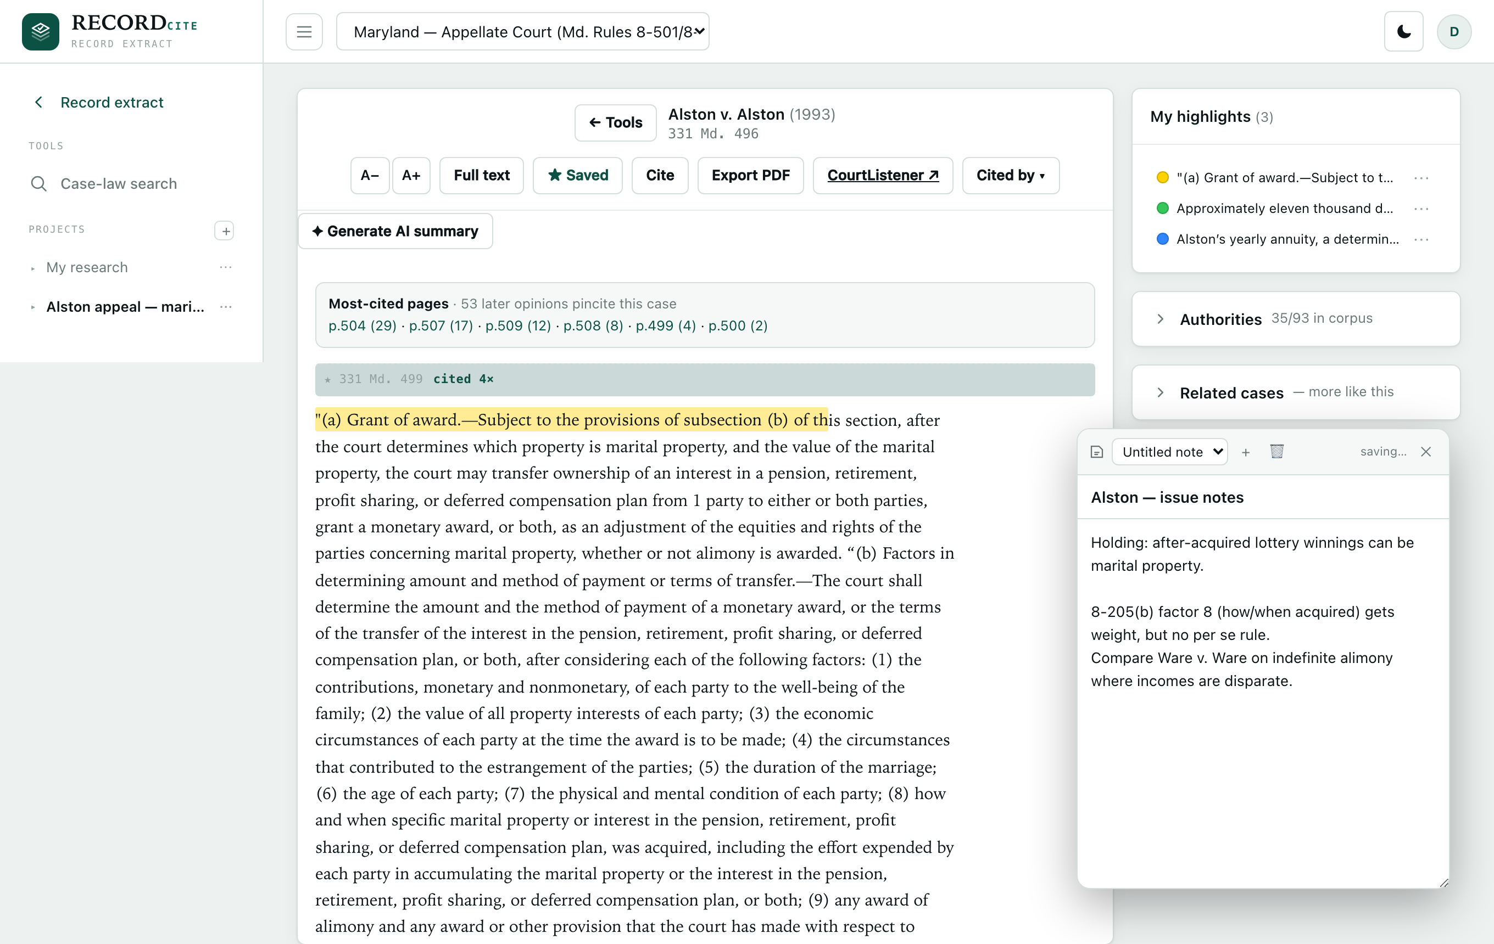Open the '(a) Grant of award' highlight
The height and width of the screenshot is (944, 1494).
coord(1284,178)
